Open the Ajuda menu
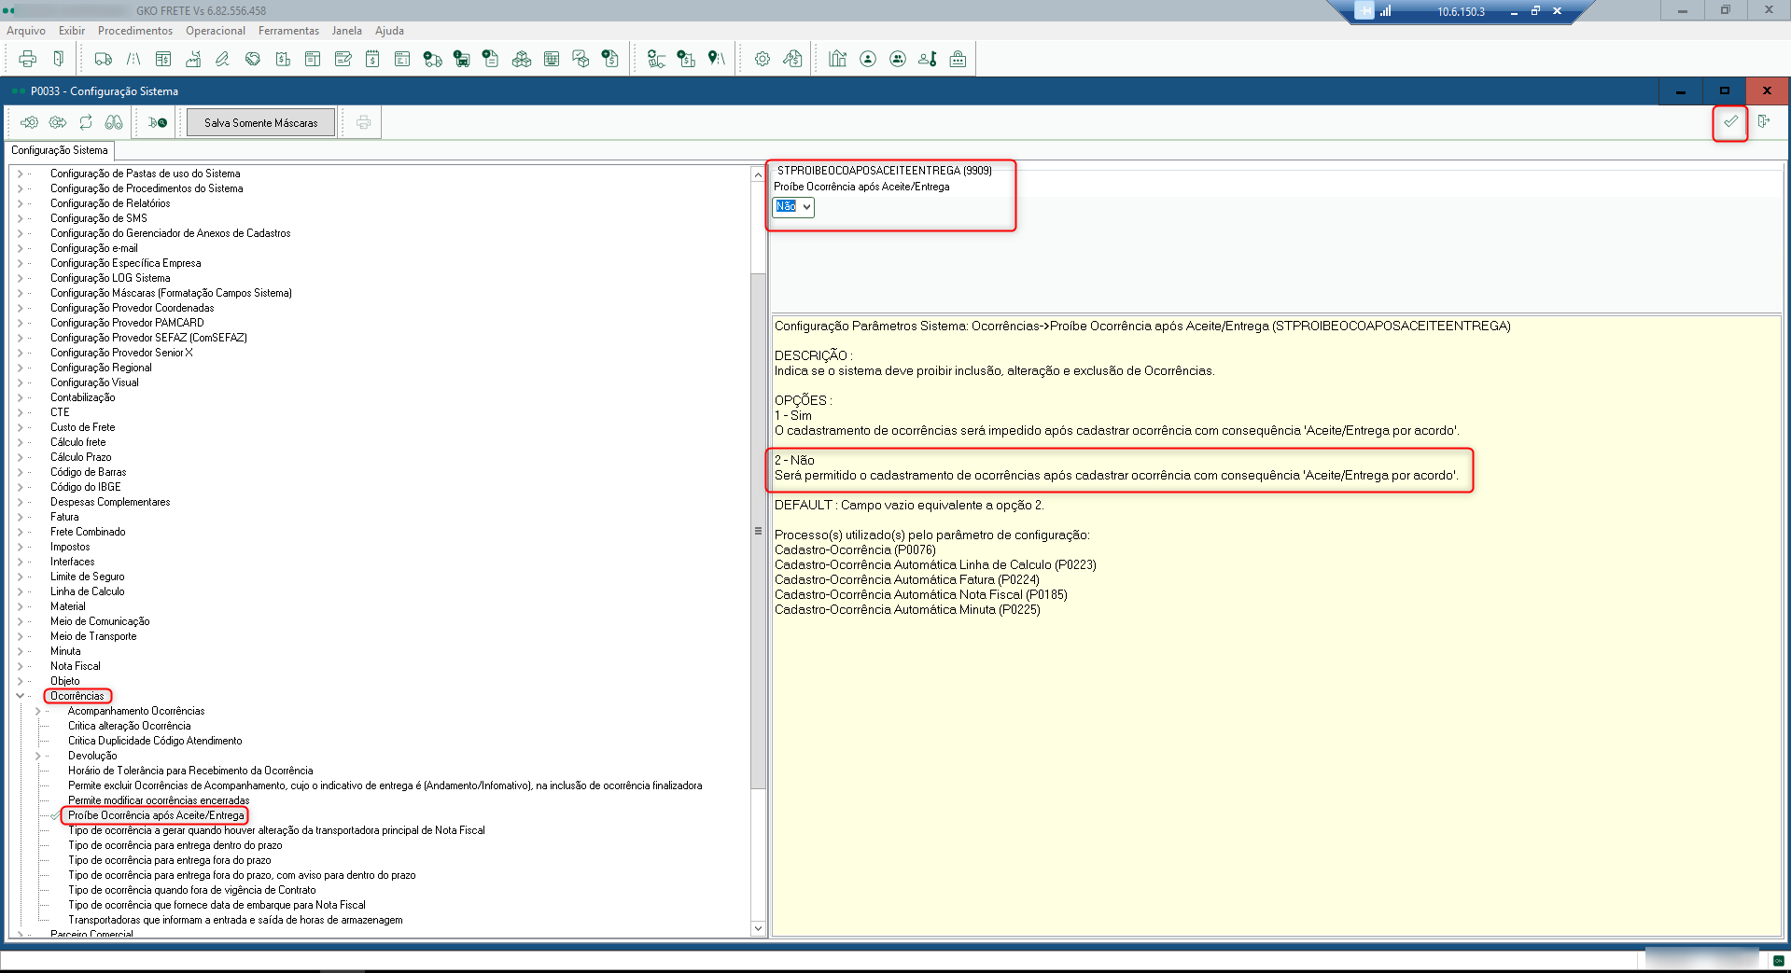Viewport: 1791px width, 973px height. [389, 31]
